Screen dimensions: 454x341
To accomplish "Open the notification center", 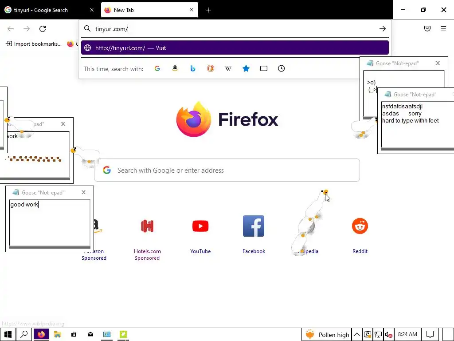I will pos(430,335).
